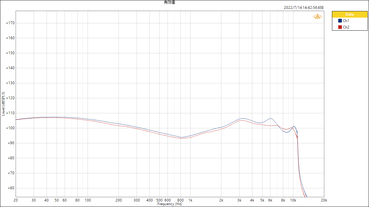Click the +90 level tick label
Screen dimensions: 369x207
[11, 143]
